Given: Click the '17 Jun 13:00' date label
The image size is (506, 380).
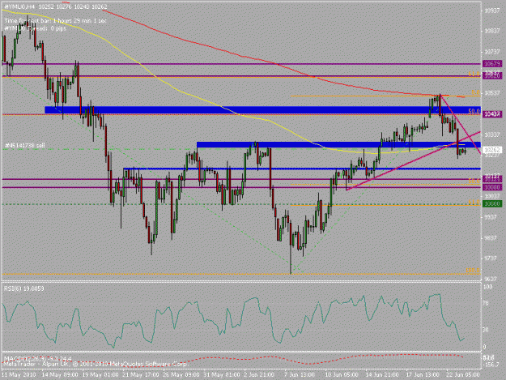Looking at the screenshot, I should [x=423, y=375].
